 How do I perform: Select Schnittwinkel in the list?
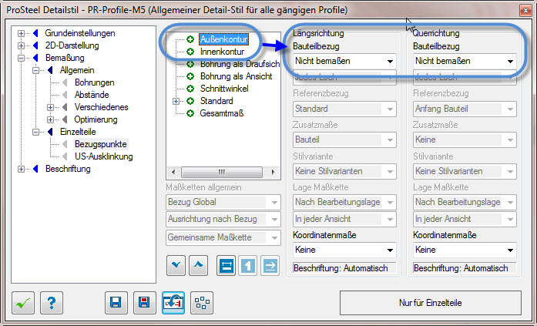point(224,89)
